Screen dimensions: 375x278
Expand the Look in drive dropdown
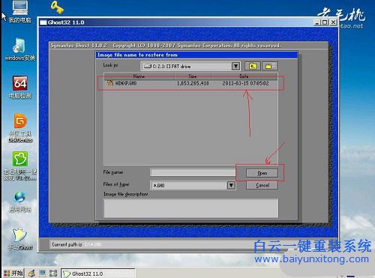tap(235, 66)
